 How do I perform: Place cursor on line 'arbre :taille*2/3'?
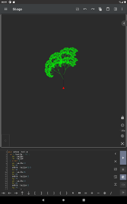click(x=21, y=168)
